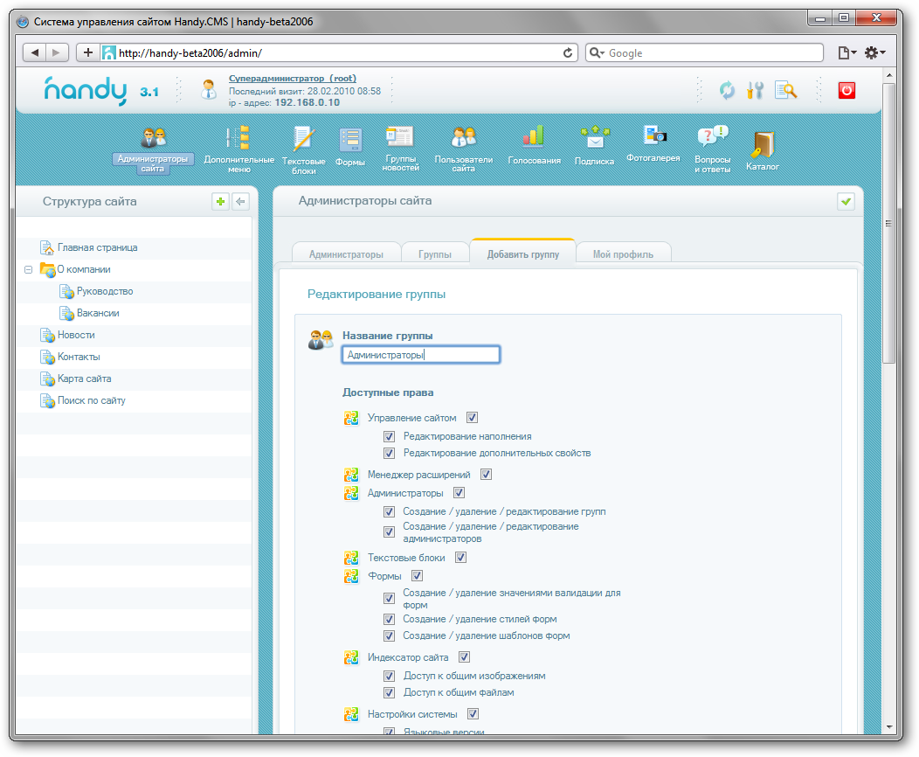The width and height of the screenshot is (919, 757).
Task: Open the Photo gallery (Фотогалерея) module icon
Action: pos(653,135)
